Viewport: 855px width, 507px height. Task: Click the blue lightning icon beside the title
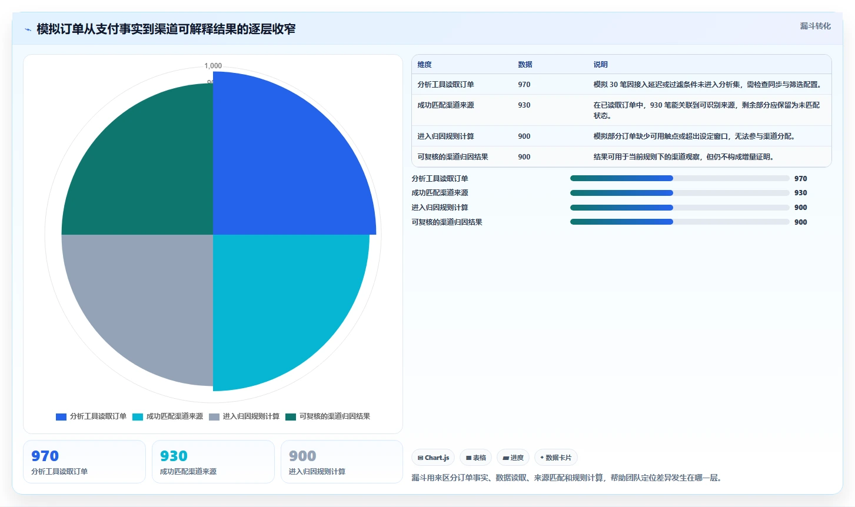coord(28,29)
